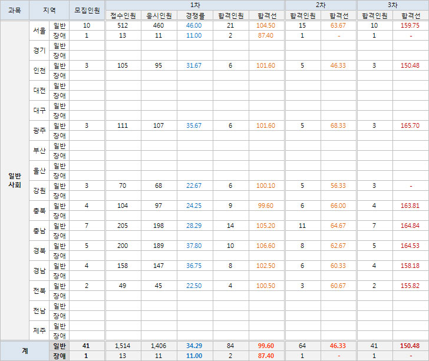Click total competition rate 34.29
Viewport: 429px width, 361px height.
194,346
